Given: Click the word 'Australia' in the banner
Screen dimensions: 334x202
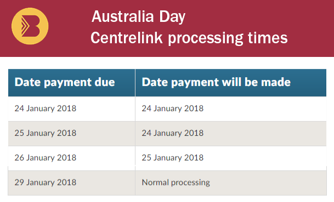Looking at the screenshot, I should pyautogui.click(x=123, y=16).
